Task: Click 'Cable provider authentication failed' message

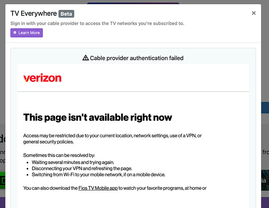Action: pyautogui.click(x=137, y=58)
